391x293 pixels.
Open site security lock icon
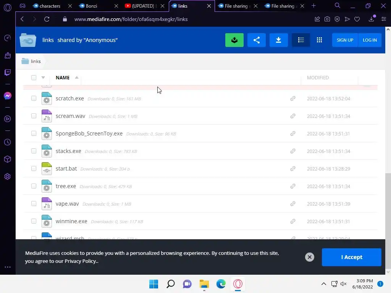(x=65, y=19)
